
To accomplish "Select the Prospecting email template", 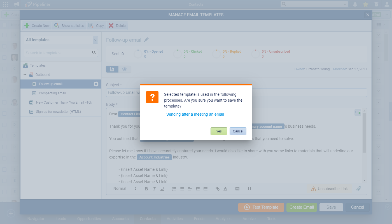I will click(x=52, y=93).
